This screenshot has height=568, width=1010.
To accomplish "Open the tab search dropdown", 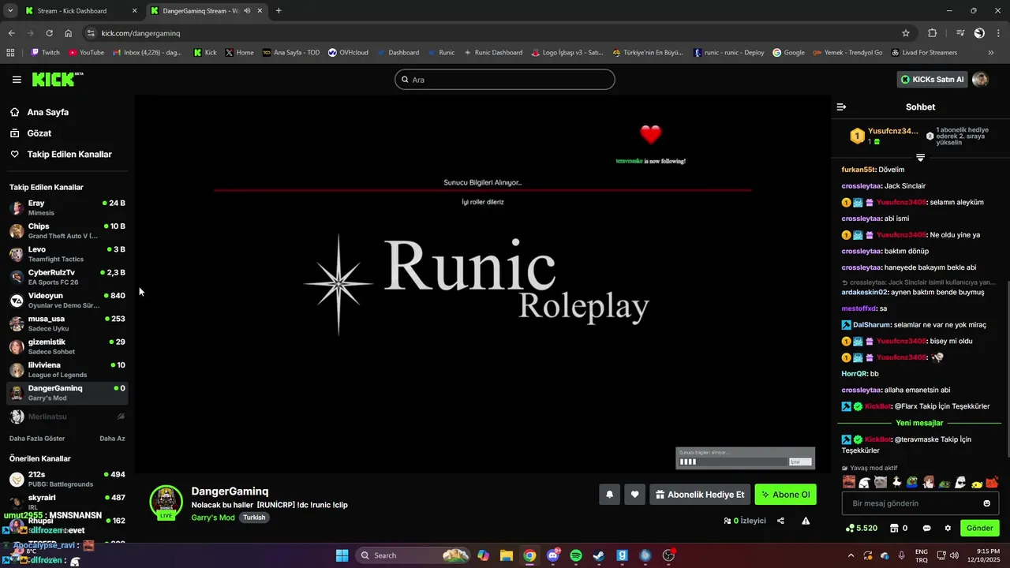I will pos(10,11).
